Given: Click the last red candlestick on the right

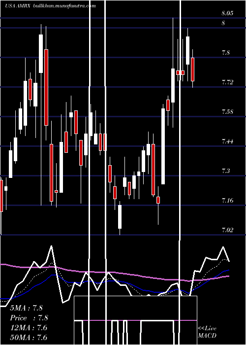Looking at the screenshot, I should (193, 69).
